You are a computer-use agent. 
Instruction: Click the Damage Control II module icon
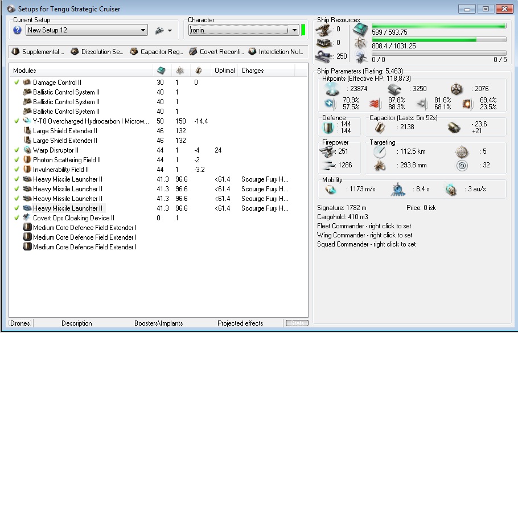point(27,82)
